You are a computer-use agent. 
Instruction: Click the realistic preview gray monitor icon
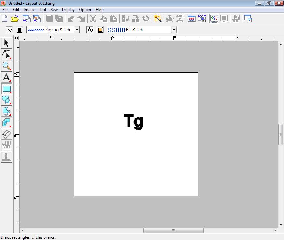click(x=224, y=19)
